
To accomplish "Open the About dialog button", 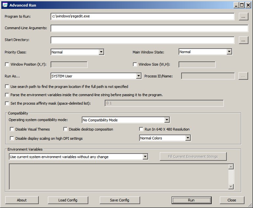I will 22,200.
